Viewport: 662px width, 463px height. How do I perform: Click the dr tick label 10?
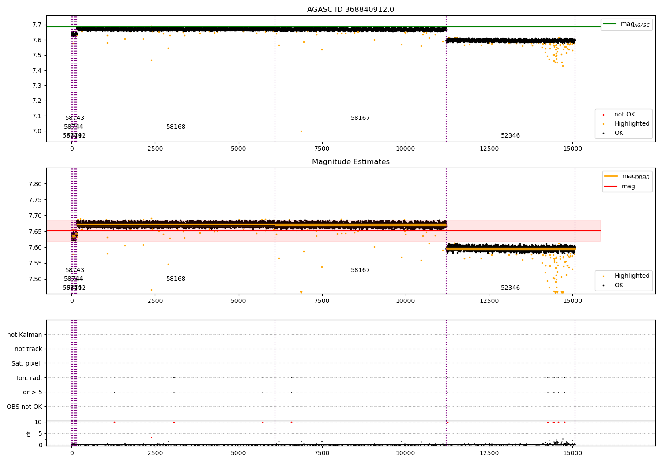pyautogui.click(x=38, y=422)
